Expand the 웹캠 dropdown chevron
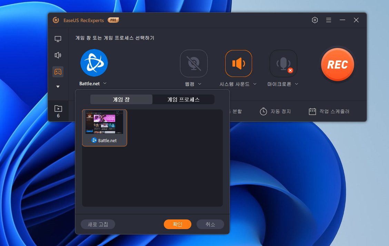 [200, 84]
